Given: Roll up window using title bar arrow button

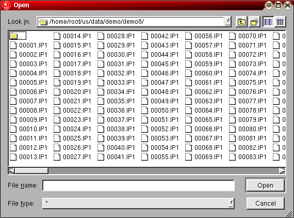Looking at the screenshot, I should click(x=269, y=5).
